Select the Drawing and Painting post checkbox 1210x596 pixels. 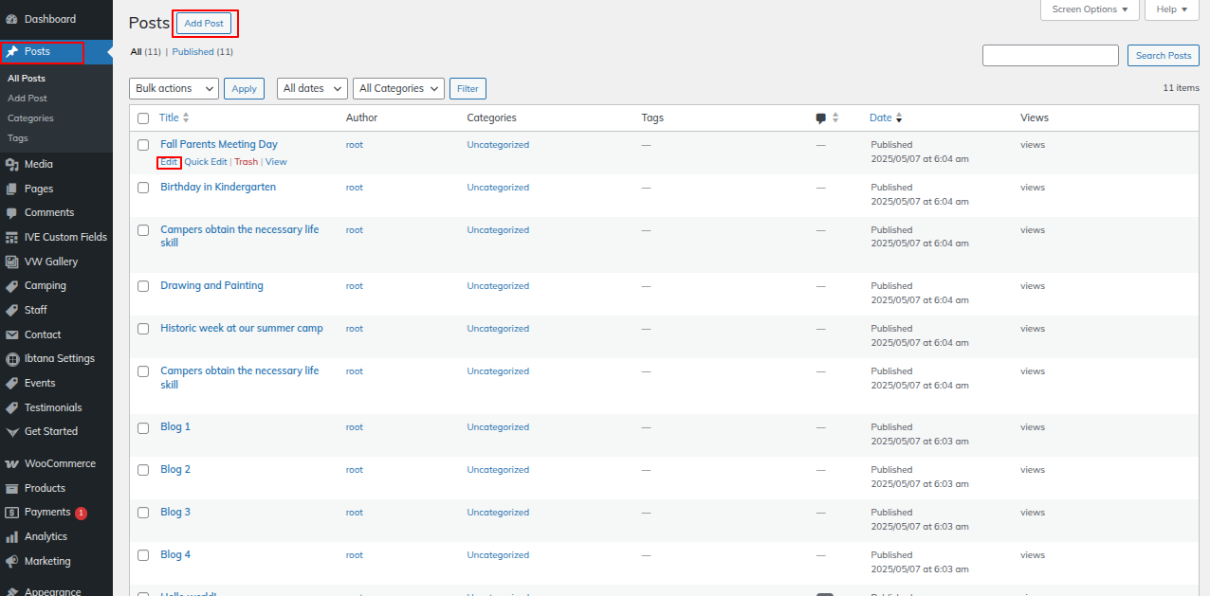143,286
